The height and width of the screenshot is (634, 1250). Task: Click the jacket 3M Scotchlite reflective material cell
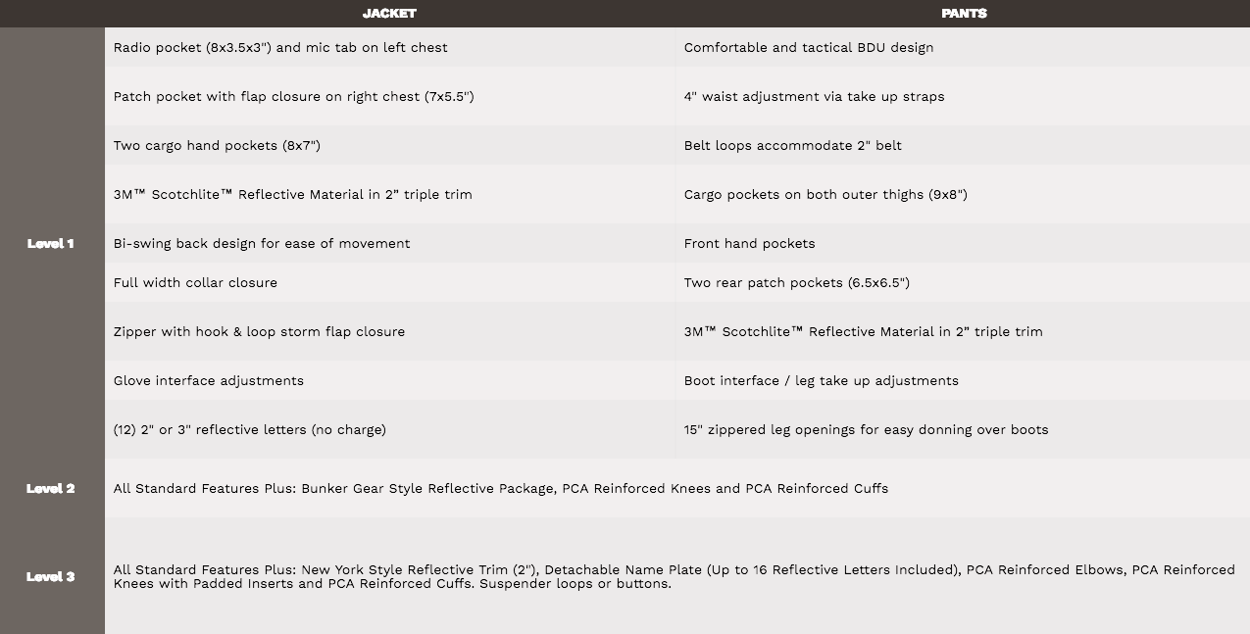pos(292,194)
